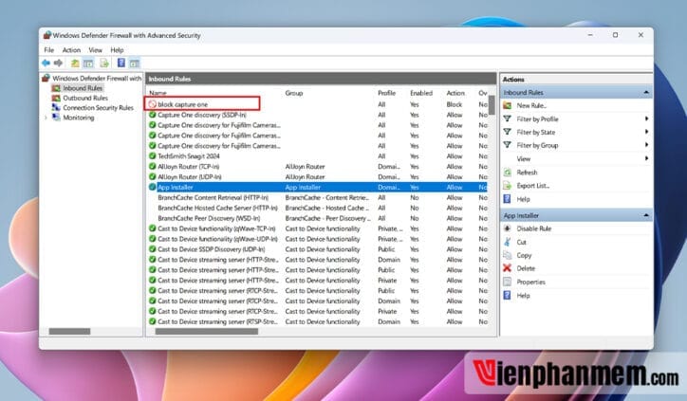Click the block icon beside block capture one
The width and height of the screenshot is (687, 401).
[153, 104]
